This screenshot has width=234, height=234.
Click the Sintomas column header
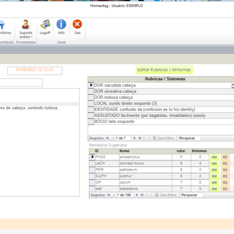pos(199,151)
